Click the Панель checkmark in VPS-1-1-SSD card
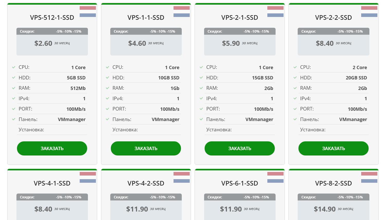This screenshot has height=220, width=382. click(x=107, y=119)
